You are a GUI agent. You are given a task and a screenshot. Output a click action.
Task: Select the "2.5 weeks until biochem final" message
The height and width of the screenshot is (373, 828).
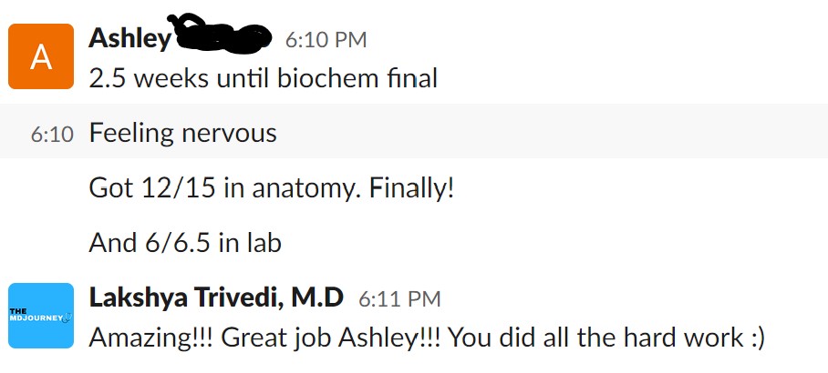coord(263,78)
